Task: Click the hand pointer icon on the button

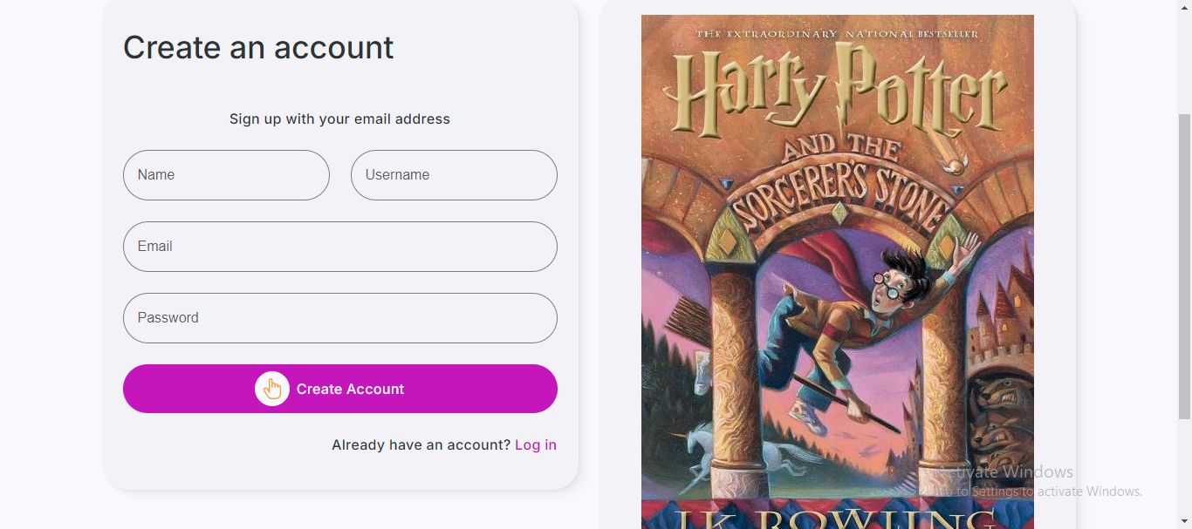Action: [x=272, y=389]
